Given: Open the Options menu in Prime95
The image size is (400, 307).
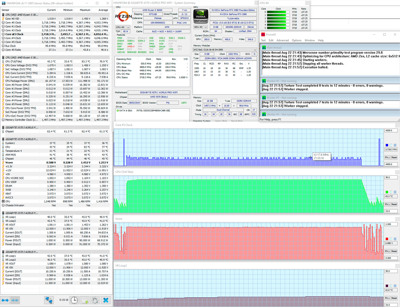Looking at the screenshot, I should tap(297, 40).
